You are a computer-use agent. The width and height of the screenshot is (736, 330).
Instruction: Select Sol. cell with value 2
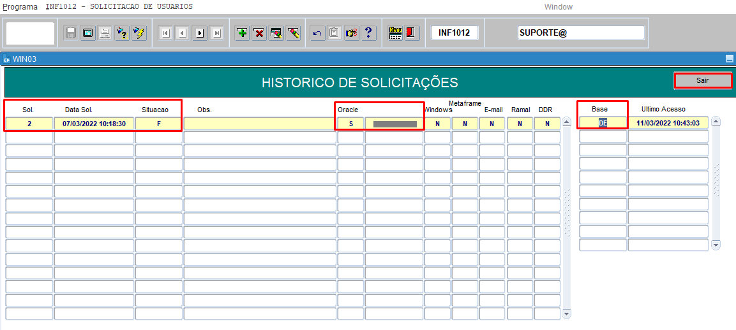pyautogui.click(x=29, y=124)
